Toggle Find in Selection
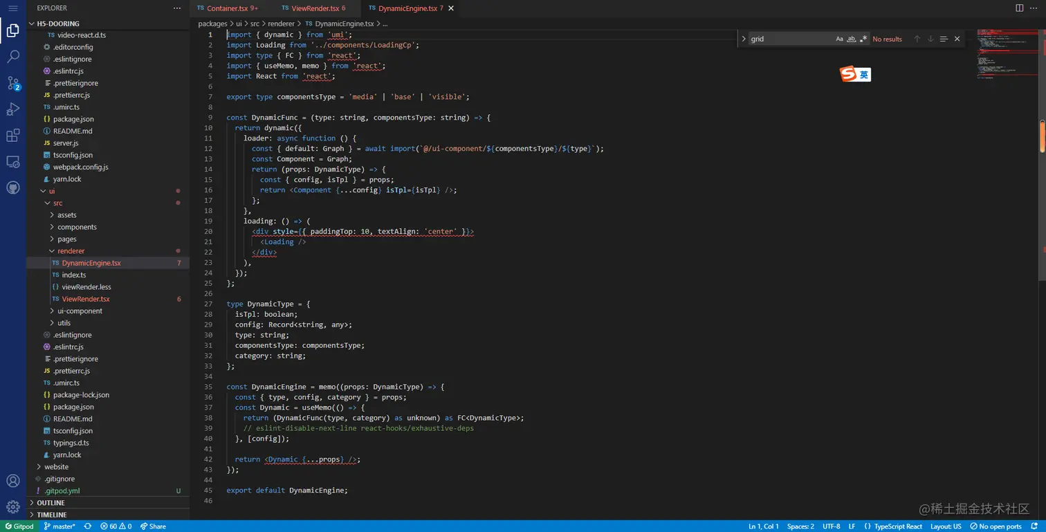 944,39
